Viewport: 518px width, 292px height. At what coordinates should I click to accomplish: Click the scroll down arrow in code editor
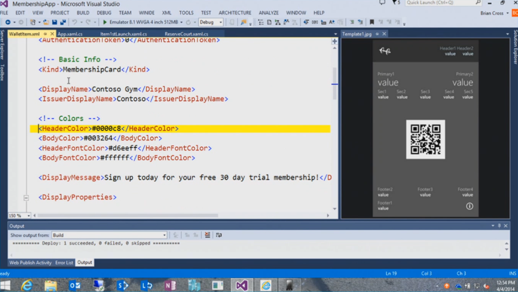click(x=335, y=209)
